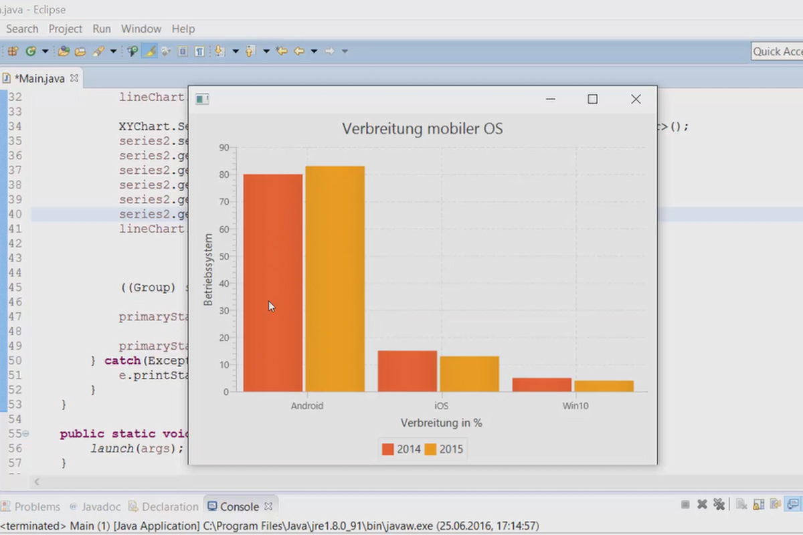Open the Help menu
The width and height of the screenshot is (803, 535).
click(183, 29)
